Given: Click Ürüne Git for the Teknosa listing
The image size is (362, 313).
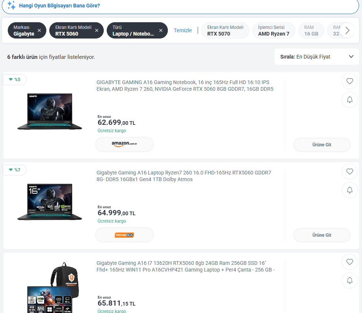Looking at the screenshot, I should [322, 235].
